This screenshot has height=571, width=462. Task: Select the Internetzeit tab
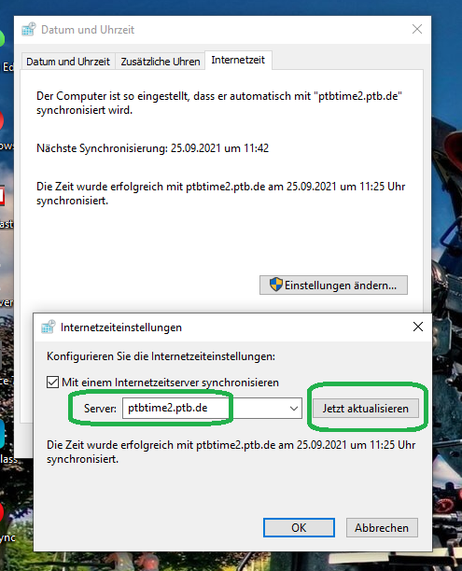[x=238, y=60]
